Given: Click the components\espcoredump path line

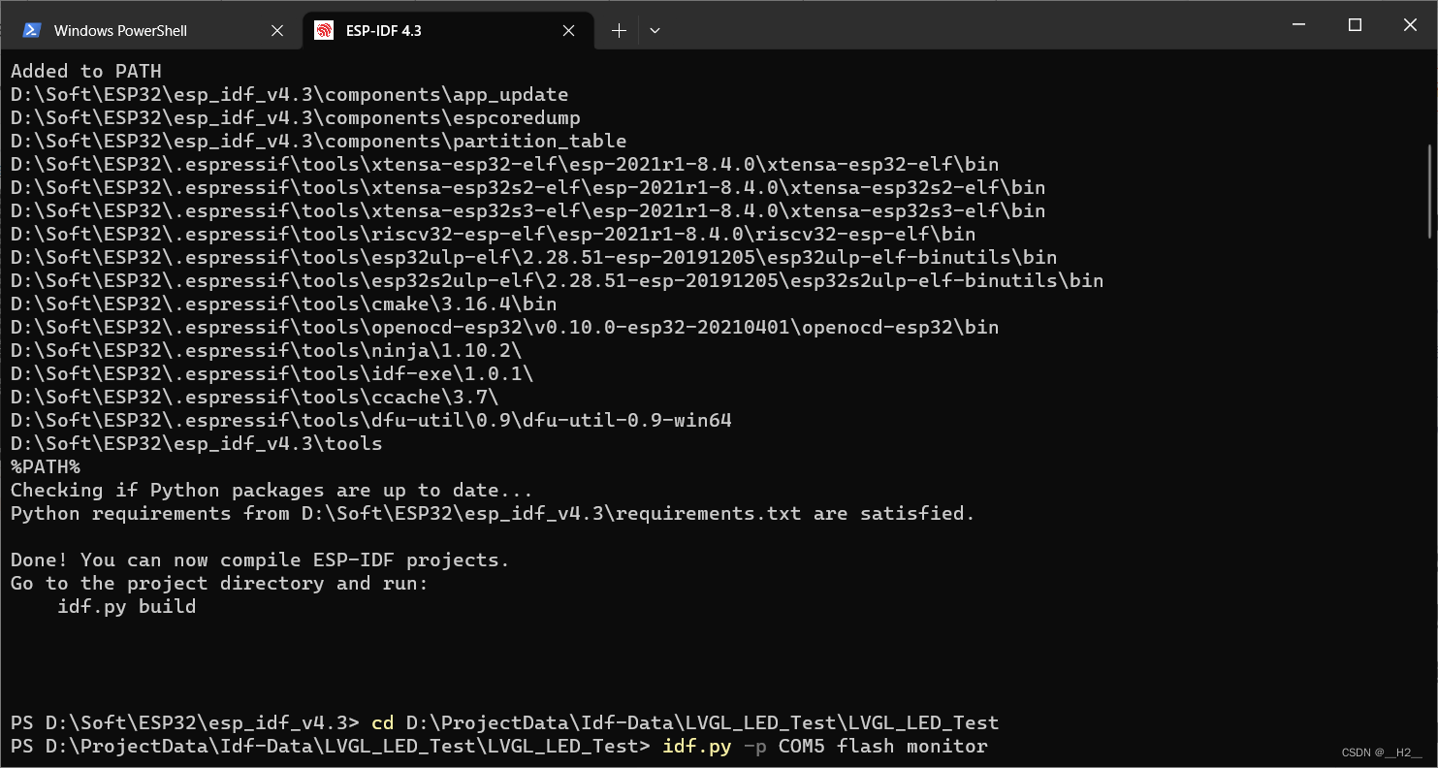Looking at the screenshot, I should (296, 117).
